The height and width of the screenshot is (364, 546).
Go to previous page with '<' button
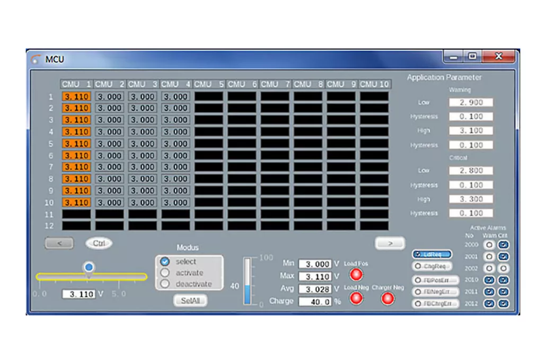[59, 243]
